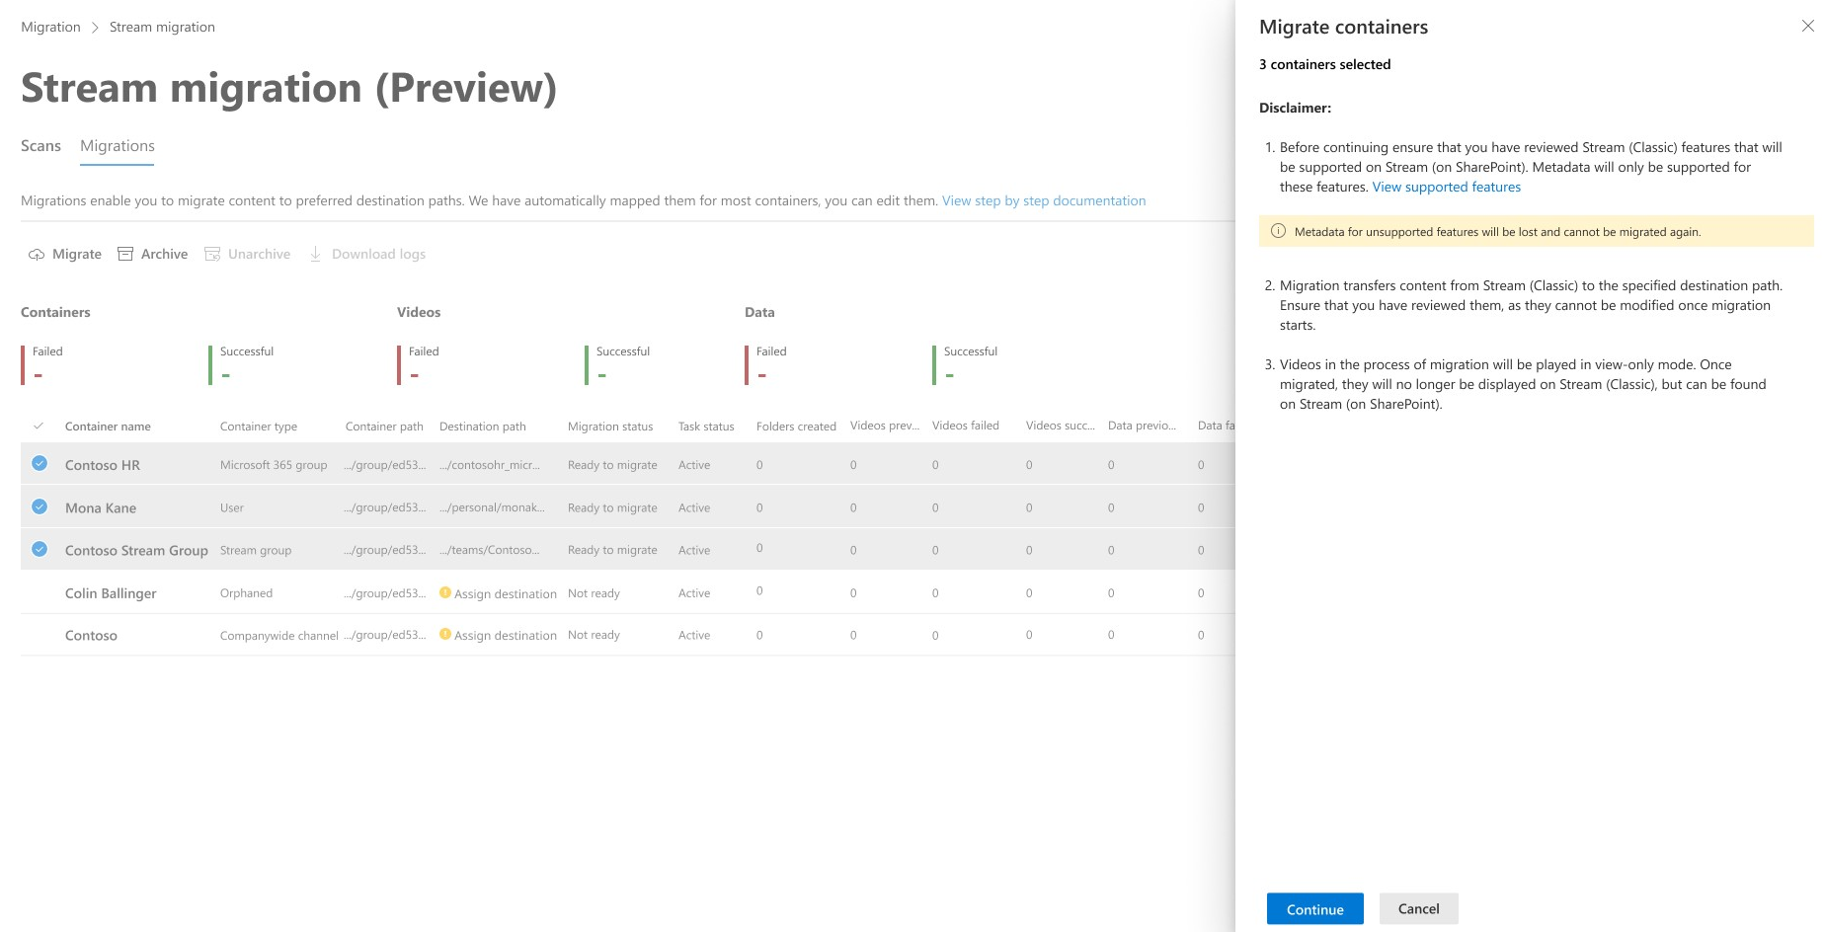Click warning icon beside Colin Ballinger destination
1825x932 pixels.
[x=445, y=592]
